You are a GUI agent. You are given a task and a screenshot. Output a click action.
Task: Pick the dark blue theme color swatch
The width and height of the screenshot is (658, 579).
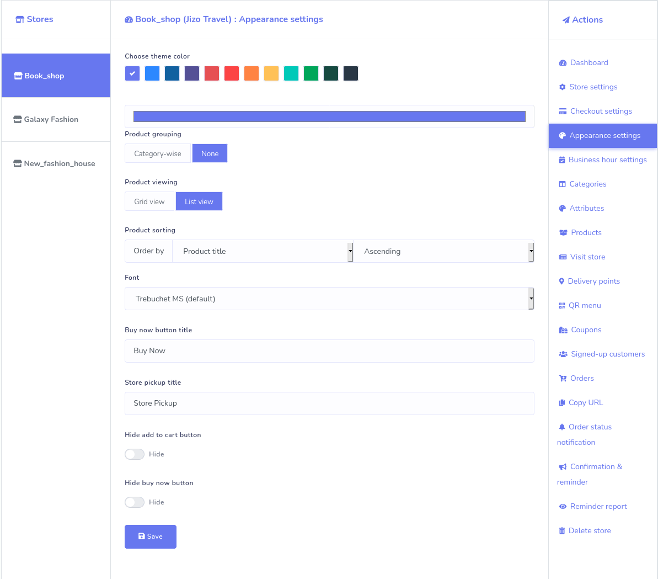(172, 73)
